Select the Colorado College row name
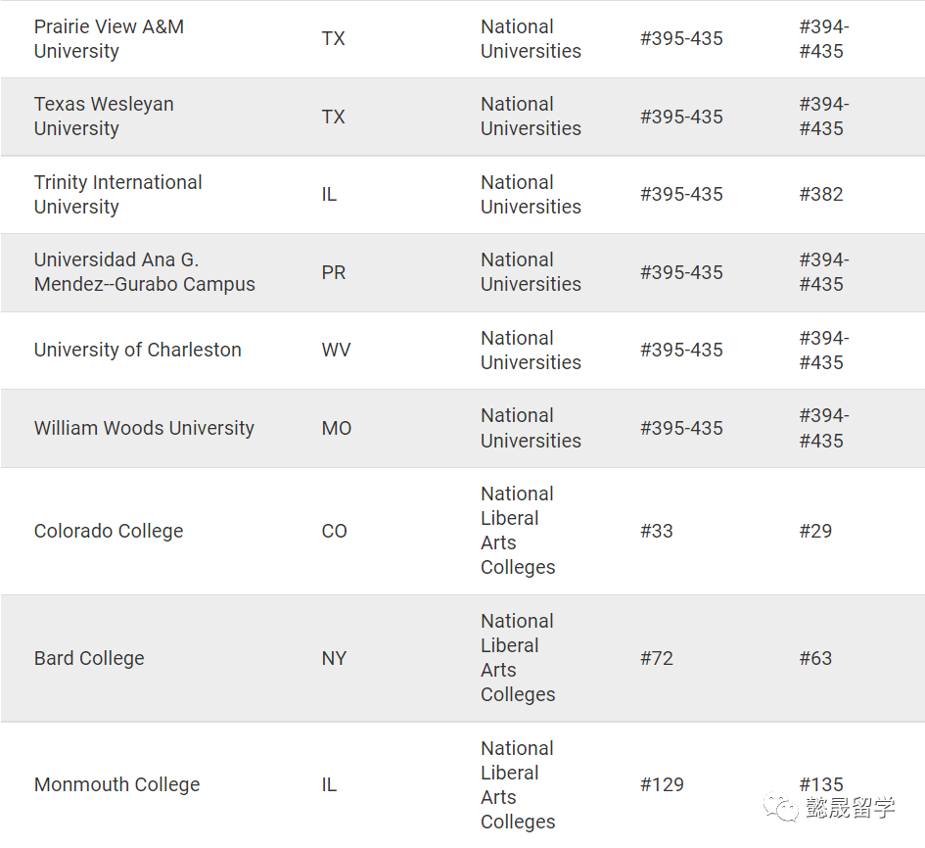 pyautogui.click(x=109, y=531)
